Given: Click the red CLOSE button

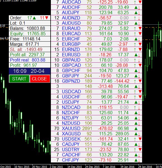Looking at the screenshot, I should pos(40,79).
